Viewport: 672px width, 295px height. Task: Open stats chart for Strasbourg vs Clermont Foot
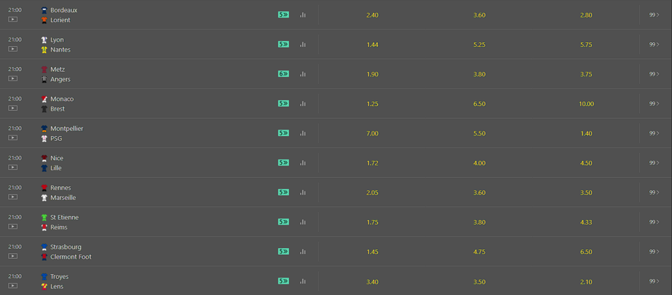click(x=302, y=251)
